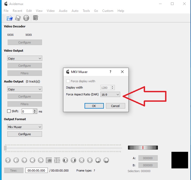
Task: Decrease Shift ms value with down arrow
Action: [x=35, y=112]
